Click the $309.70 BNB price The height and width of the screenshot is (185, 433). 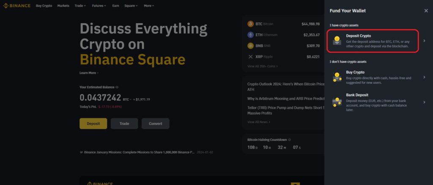313,46
